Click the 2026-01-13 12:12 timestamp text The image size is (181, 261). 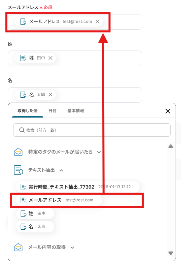click(x=114, y=187)
